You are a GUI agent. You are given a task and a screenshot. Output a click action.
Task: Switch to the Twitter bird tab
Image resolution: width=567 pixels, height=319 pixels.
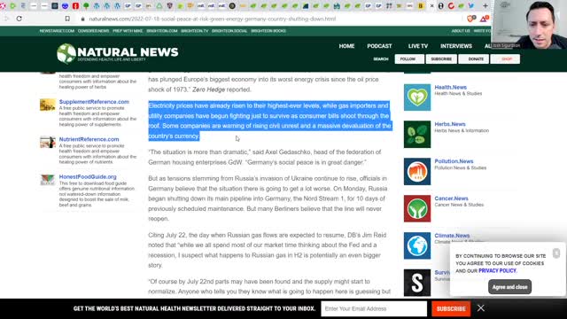pos(471,6)
